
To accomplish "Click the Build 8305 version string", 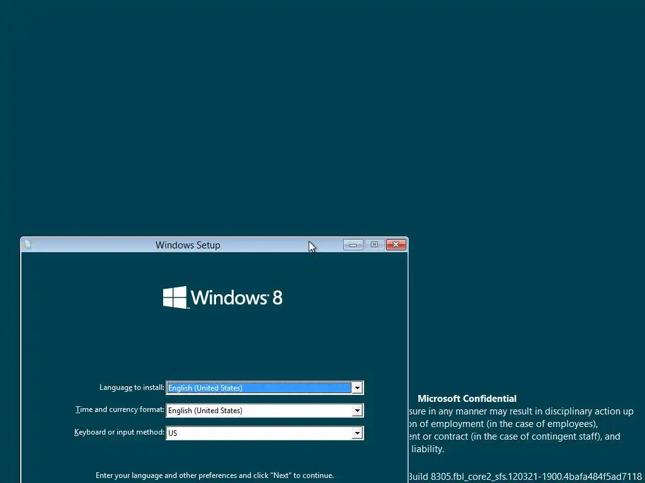I will point(525,477).
